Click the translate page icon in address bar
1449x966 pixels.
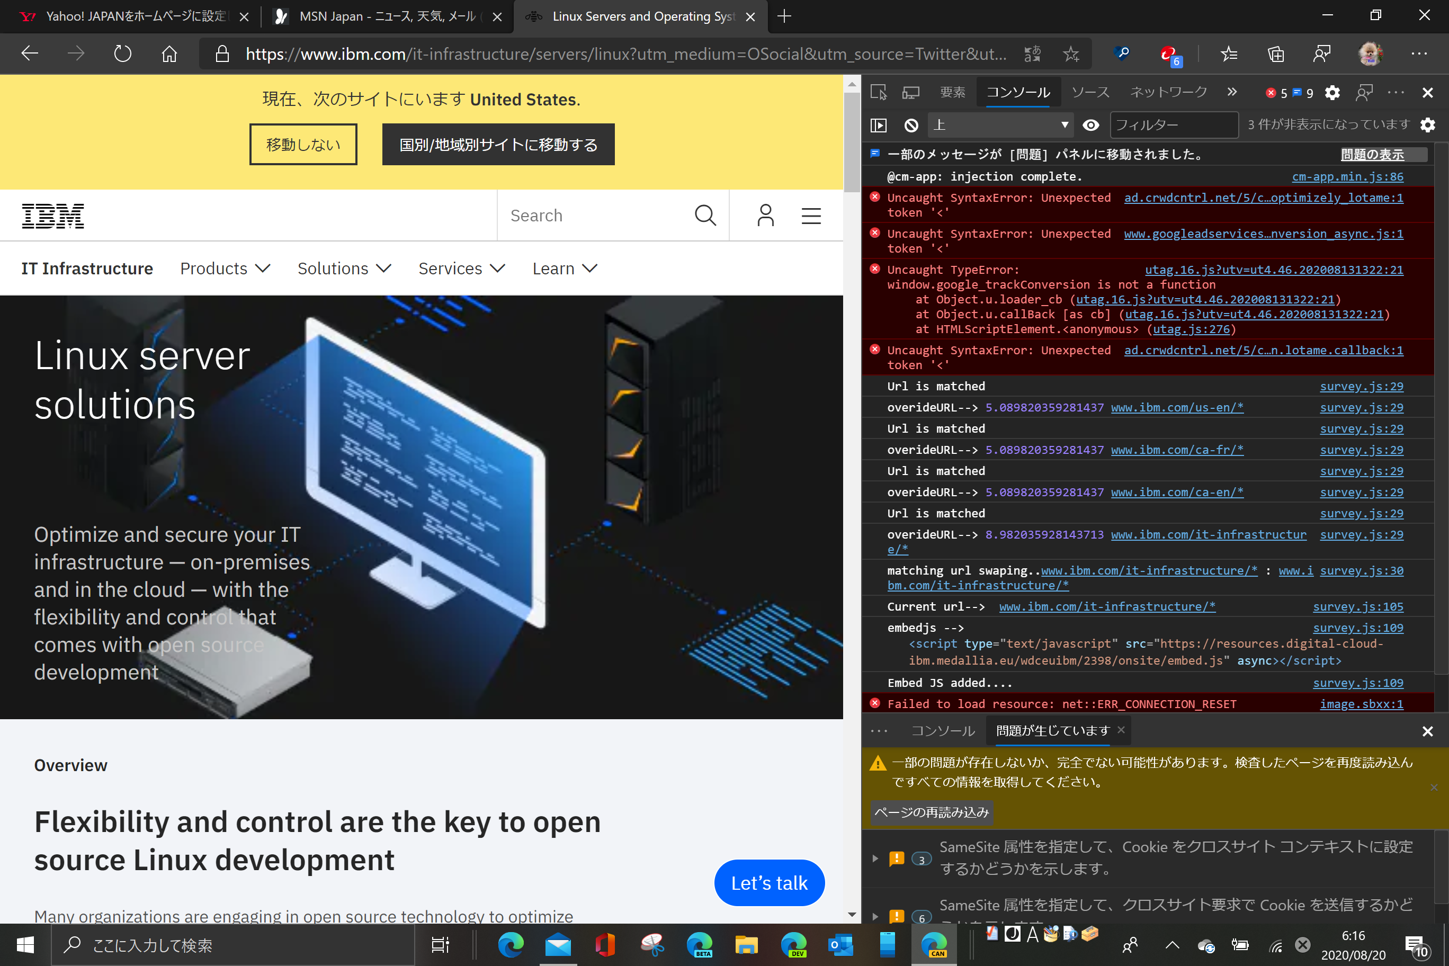(1033, 54)
